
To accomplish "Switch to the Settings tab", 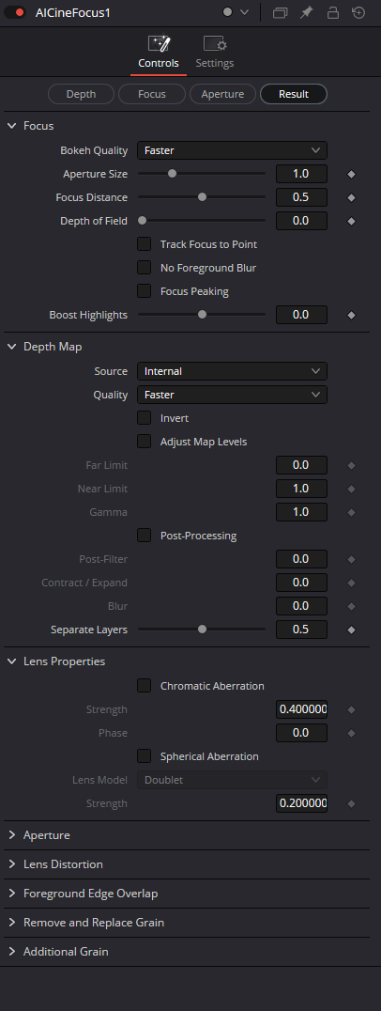I will tap(214, 53).
